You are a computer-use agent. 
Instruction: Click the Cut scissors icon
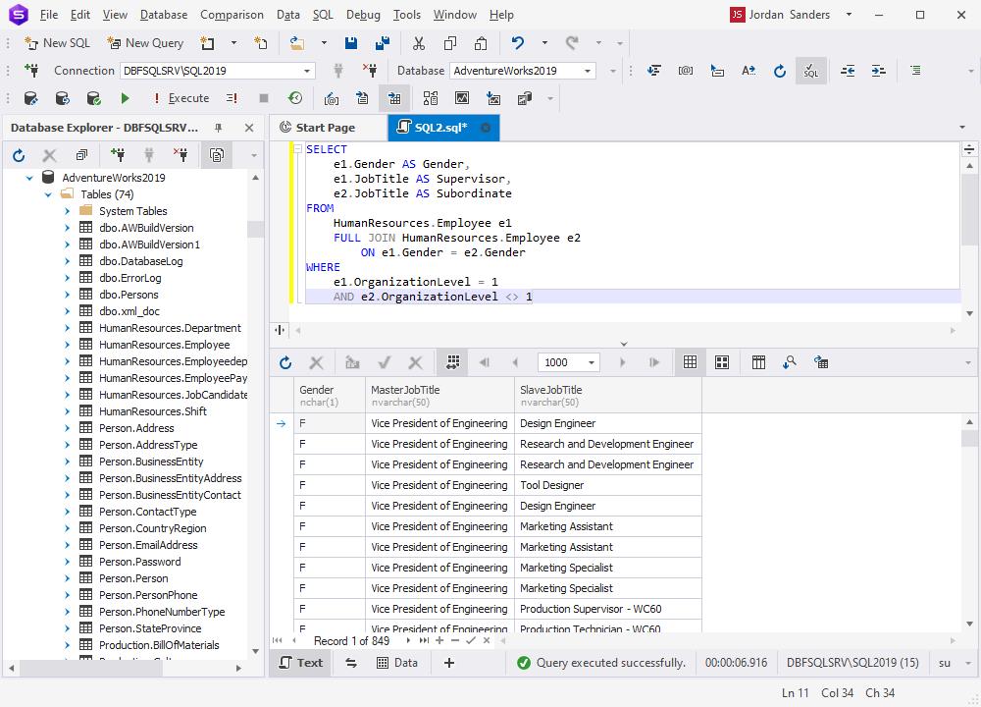[419, 43]
